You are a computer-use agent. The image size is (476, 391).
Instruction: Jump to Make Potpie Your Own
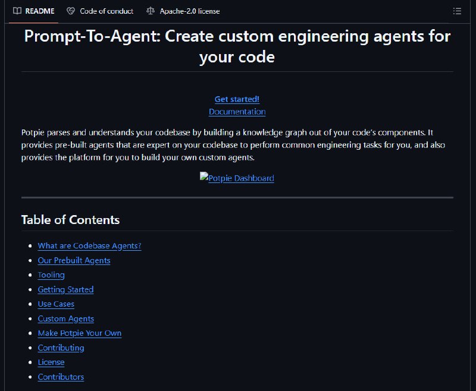point(80,333)
